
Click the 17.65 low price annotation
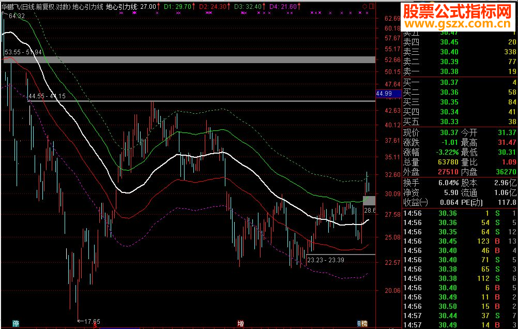(x=92, y=321)
